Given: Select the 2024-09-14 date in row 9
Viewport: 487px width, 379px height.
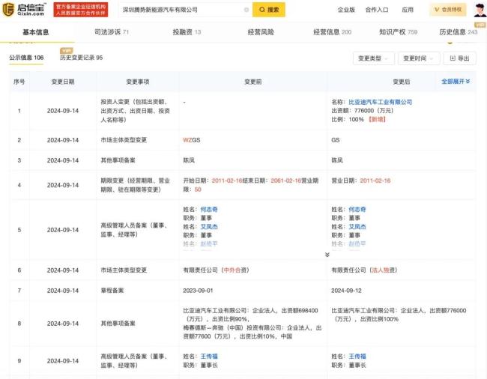Looking at the screenshot, I should click(x=63, y=361).
